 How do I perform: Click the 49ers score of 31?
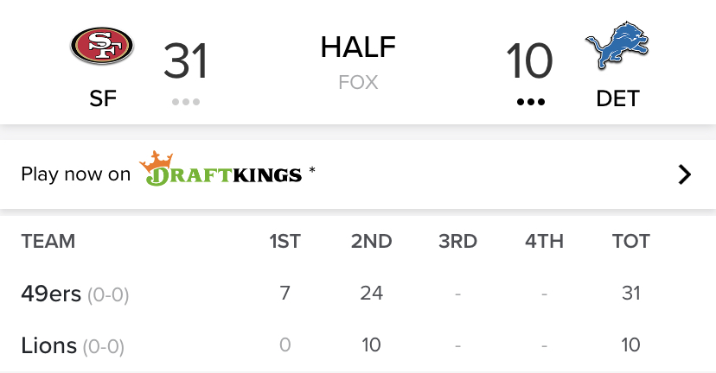[186, 60]
